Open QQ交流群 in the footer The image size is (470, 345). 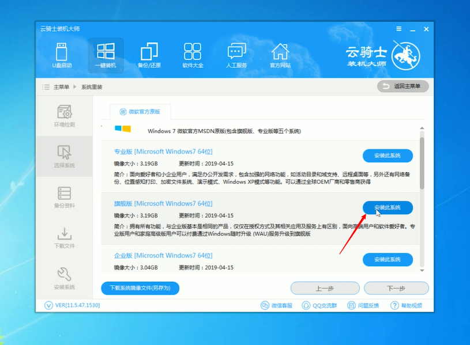point(319,305)
